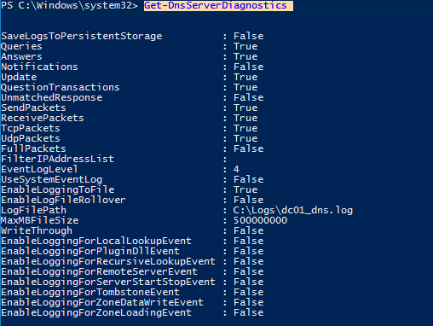Click the False value beside SaveLogsToPersistentStorage
433x326 pixels.
click(249, 36)
